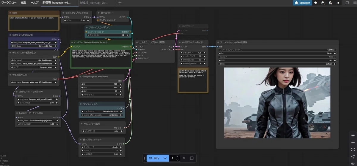Image resolution: width=357 pixels, height=166 pixels.
Task: Choose a clip_name2 llava_llama3 file
Action: tap(34, 64)
